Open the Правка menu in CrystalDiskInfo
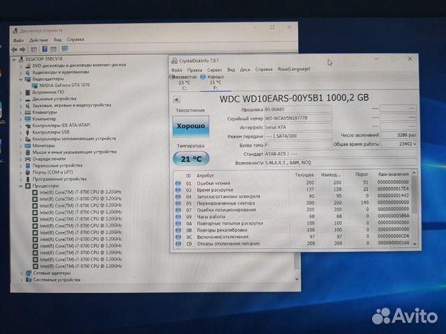The image size is (446, 334). coord(194,70)
